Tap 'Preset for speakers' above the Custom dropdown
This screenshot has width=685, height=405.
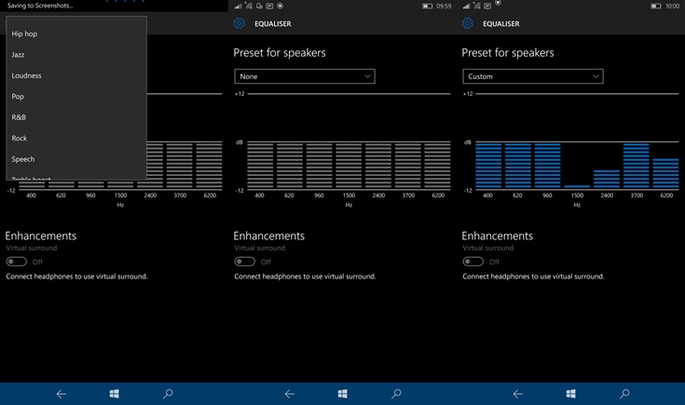508,53
